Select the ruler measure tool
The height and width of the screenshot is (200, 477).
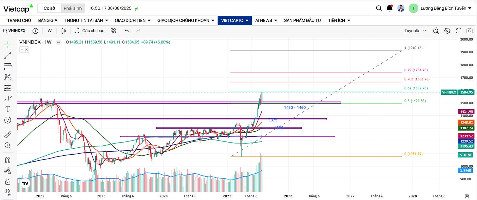click(8, 134)
